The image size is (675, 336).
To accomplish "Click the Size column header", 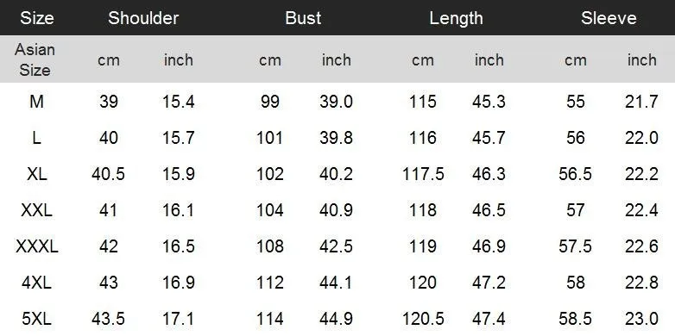I will 36,18.
